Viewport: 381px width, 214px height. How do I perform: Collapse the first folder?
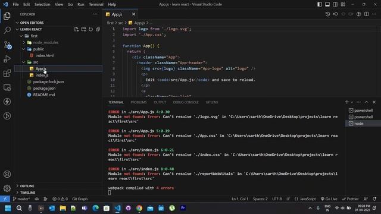pyautogui.click(x=21, y=36)
